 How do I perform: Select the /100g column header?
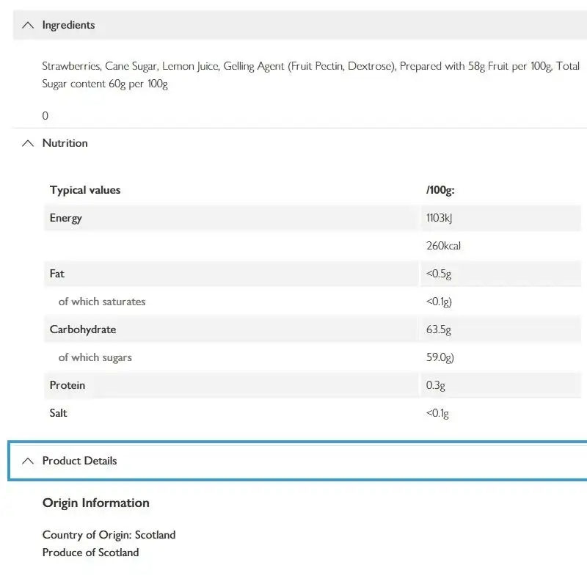click(440, 190)
